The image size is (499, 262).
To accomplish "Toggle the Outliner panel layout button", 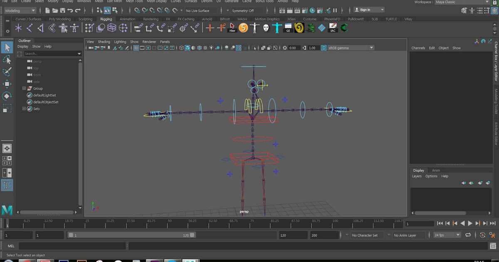I will click(7, 185).
